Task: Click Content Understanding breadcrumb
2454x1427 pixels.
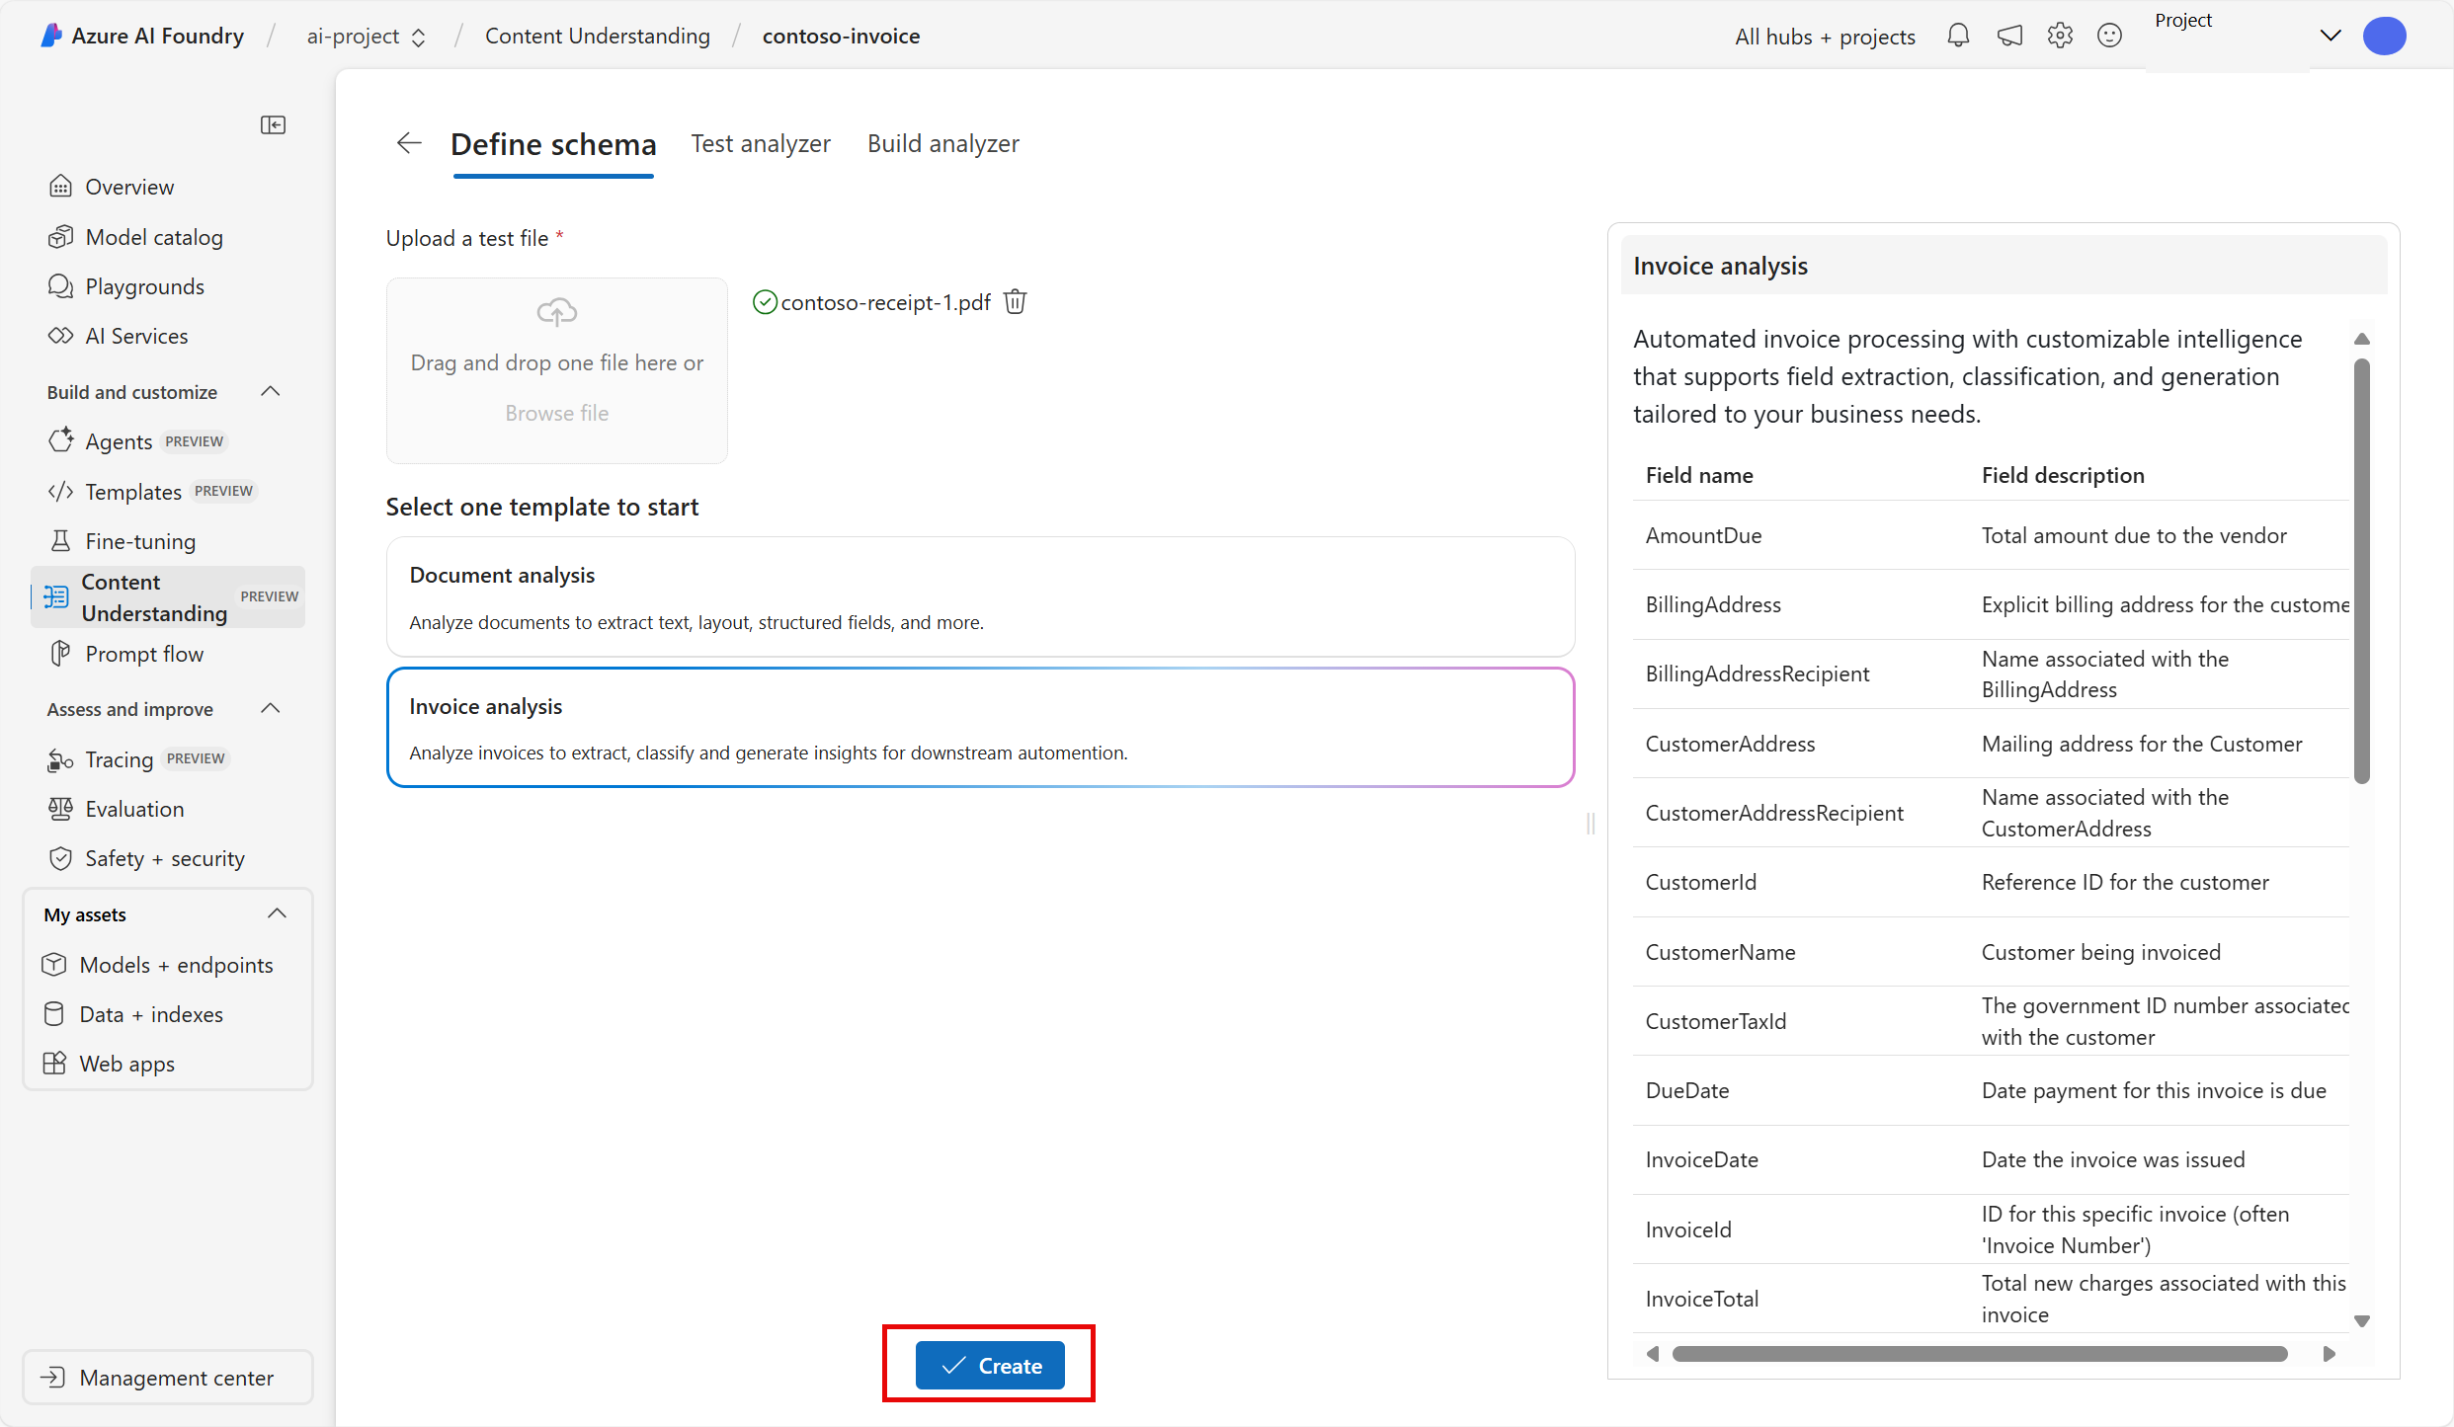Action: tap(598, 37)
